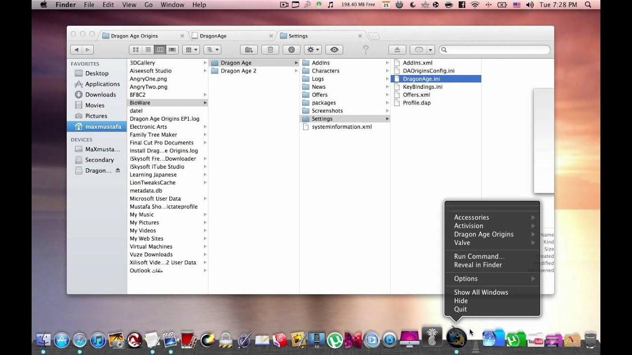The image size is (632, 355).
Task: Open the Window menu
Action: click(172, 5)
